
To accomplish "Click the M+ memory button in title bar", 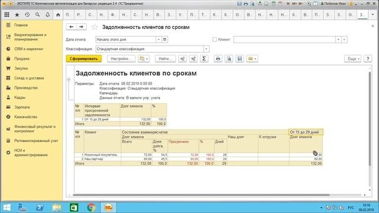I will coord(294,4).
